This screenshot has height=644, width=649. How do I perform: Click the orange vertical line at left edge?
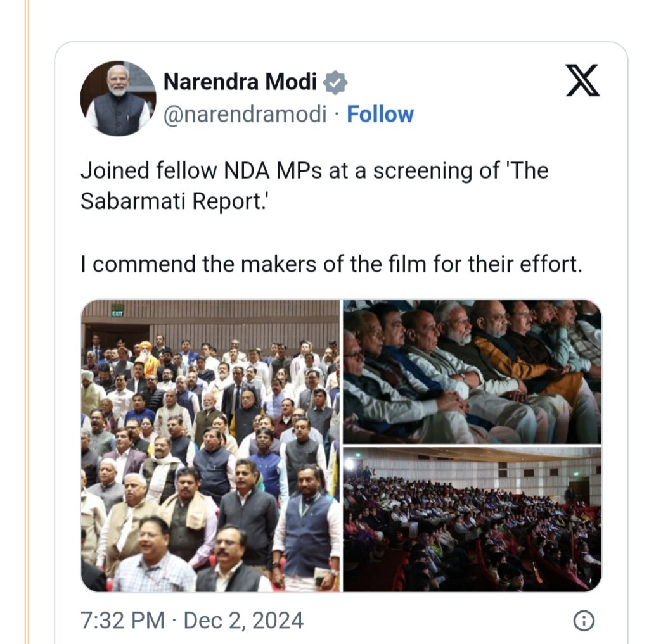[27, 322]
